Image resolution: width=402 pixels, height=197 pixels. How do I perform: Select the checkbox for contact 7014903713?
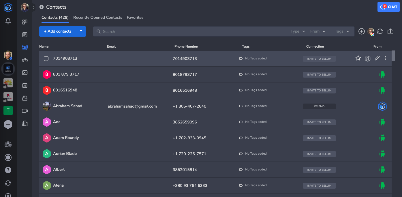pyautogui.click(x=46, y=59)
